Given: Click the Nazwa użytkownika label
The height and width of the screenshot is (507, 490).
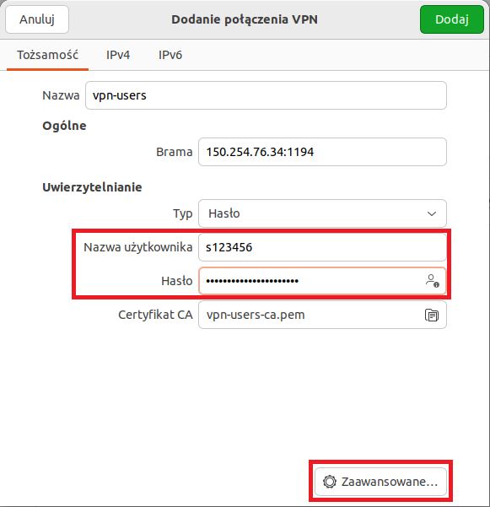Looking at the screenshot, I should coord(138,247).
